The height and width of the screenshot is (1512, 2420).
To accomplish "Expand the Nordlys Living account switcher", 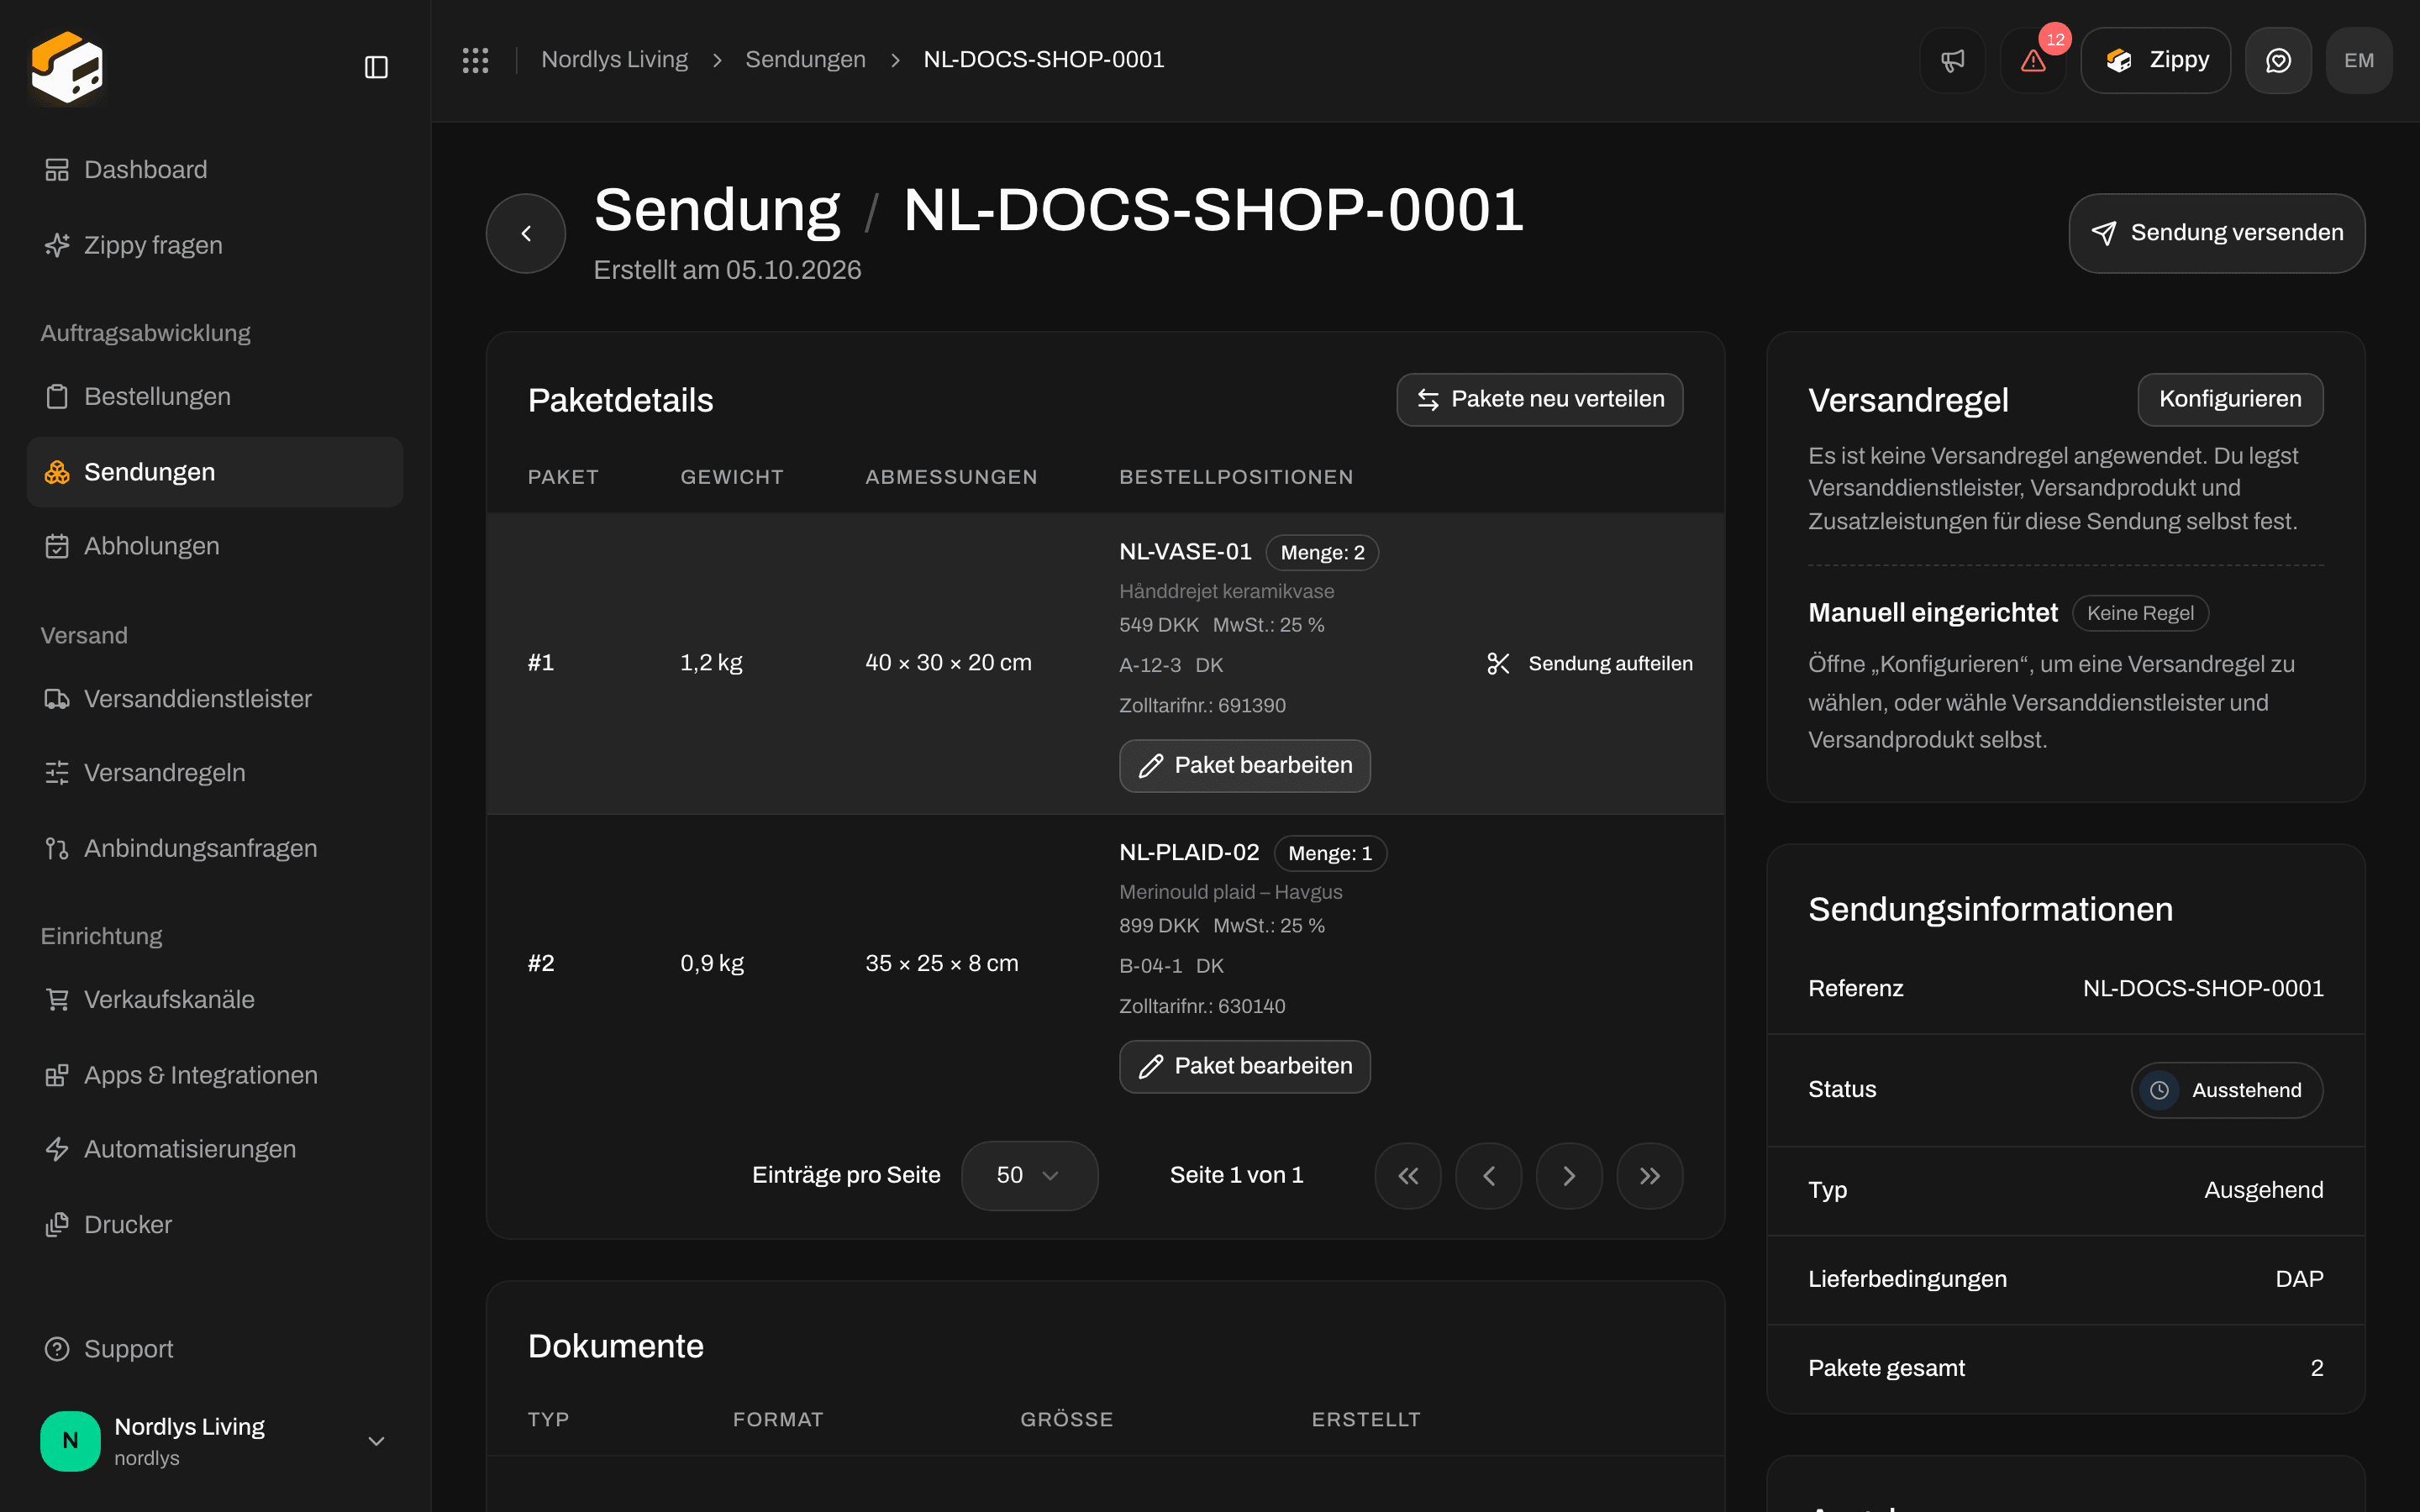I will coord(215,1441).
